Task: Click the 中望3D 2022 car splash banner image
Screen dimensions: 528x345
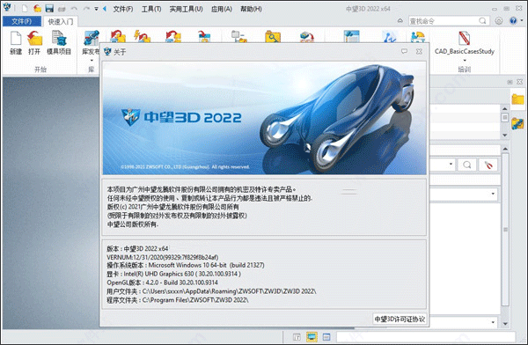Action: coord(264,118)
